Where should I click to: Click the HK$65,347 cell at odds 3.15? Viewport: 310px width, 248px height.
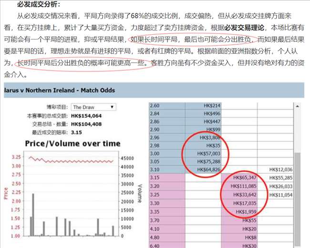(x=239, y=178)
